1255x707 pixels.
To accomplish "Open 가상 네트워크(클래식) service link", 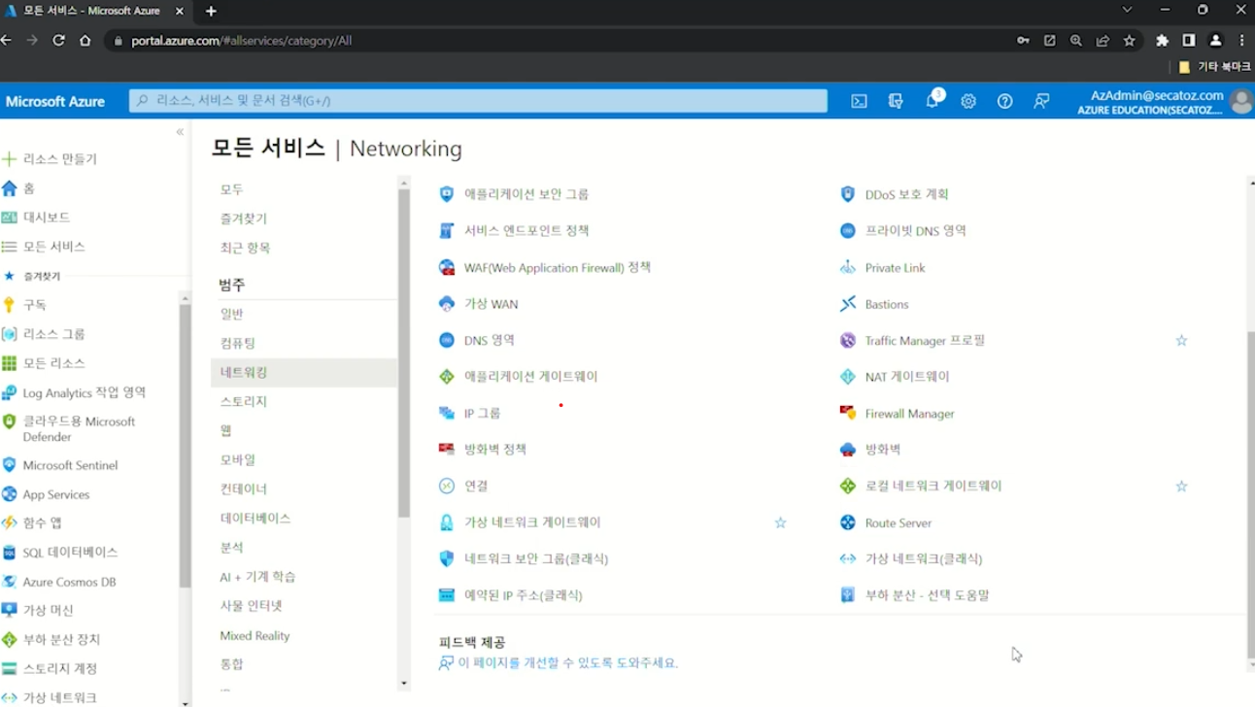I will (x=924, y=559).
